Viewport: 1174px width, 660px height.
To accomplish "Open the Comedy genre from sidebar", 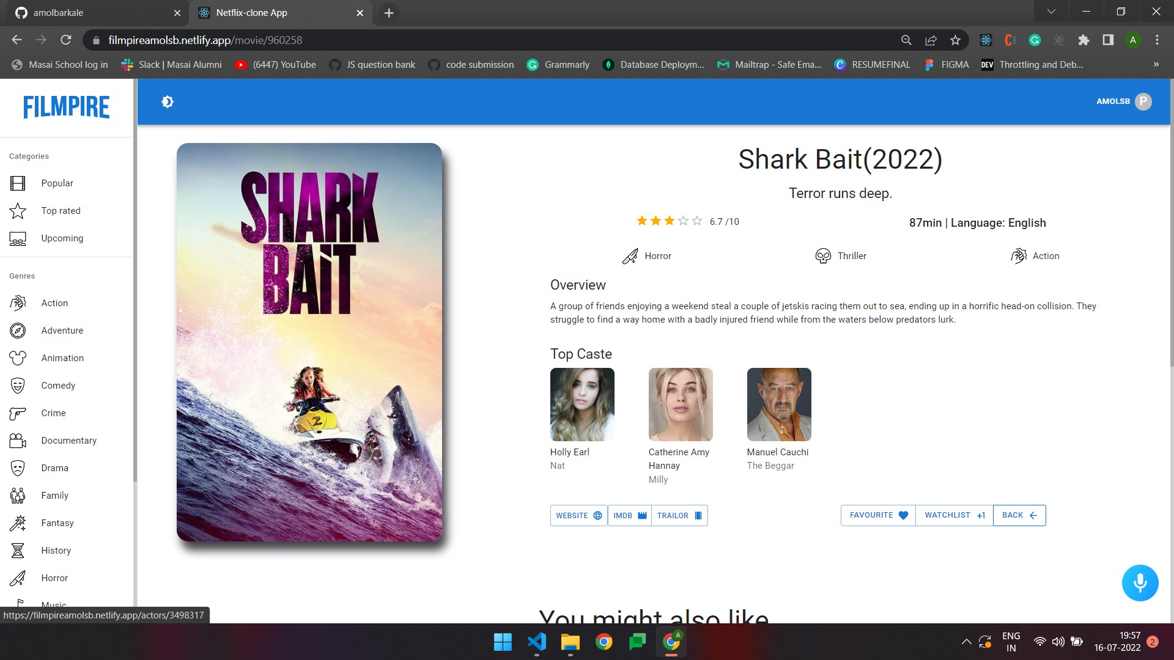I will 58,385.
